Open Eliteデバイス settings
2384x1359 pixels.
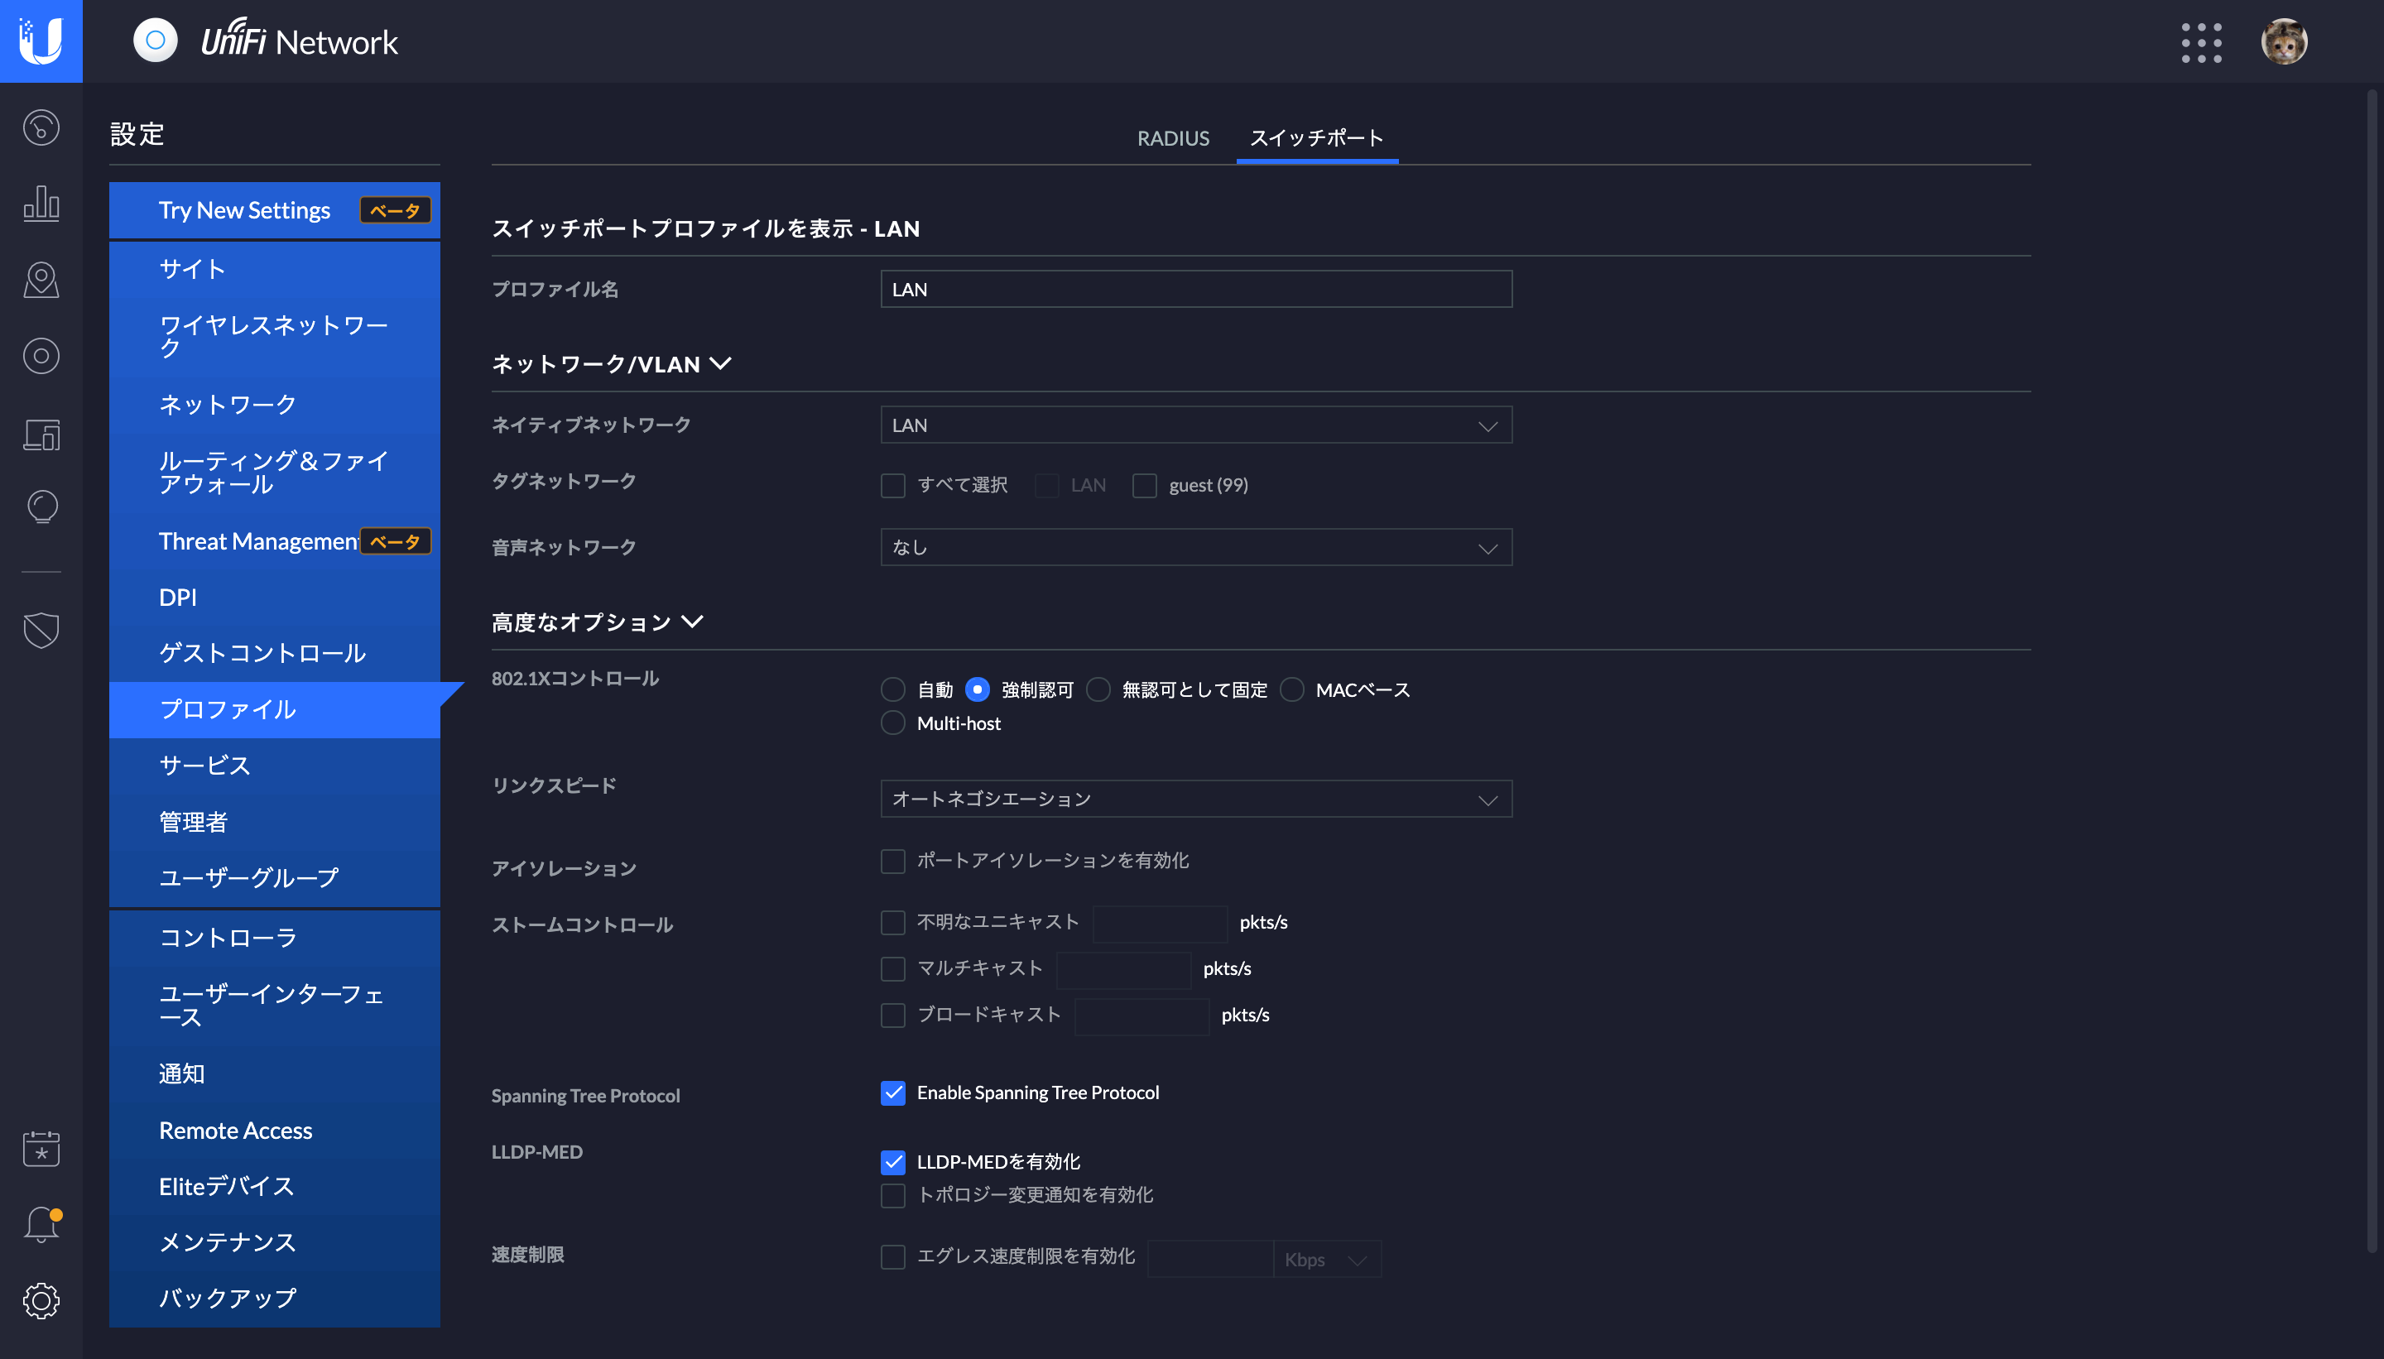pos(275,1186)
